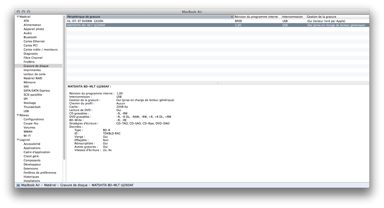Open the Stockage section

(30, 103)
